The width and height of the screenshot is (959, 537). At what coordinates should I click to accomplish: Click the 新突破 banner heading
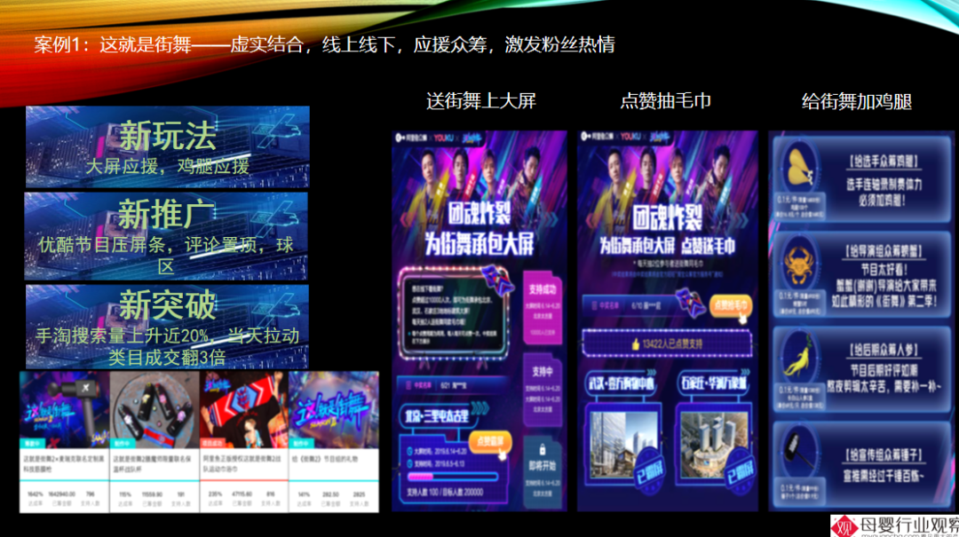(x=168, y=304)
